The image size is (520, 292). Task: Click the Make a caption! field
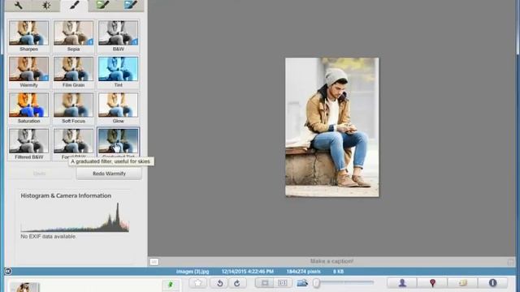point(331,261)
